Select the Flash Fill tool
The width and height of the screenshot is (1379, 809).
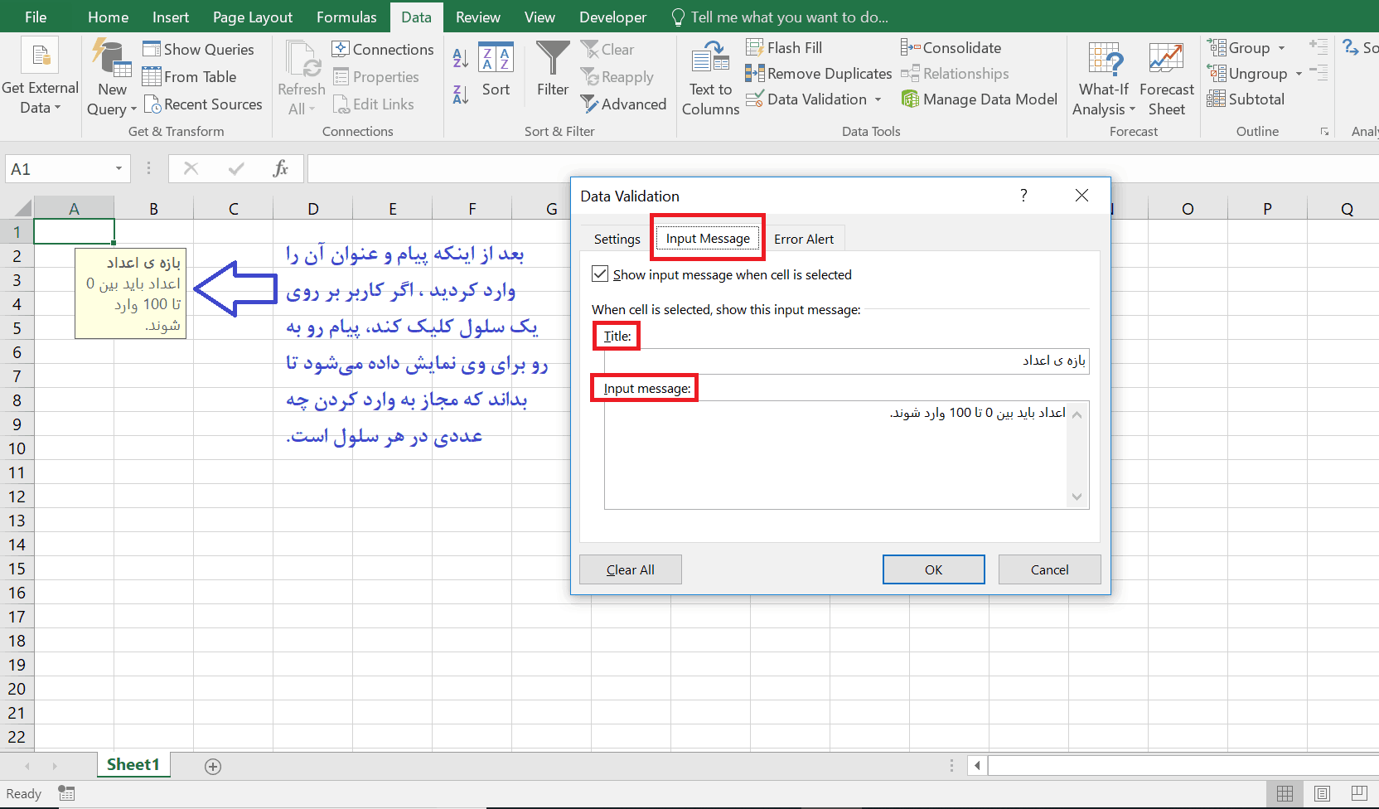[x=783, y=47]
